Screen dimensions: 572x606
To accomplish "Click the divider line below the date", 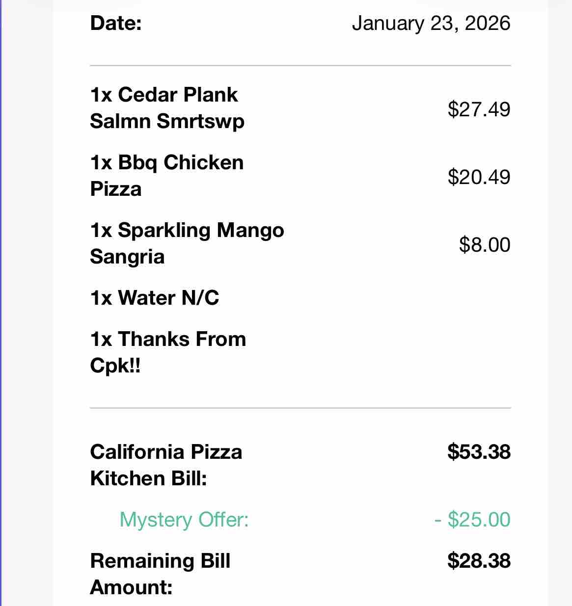I will (300, 65).
